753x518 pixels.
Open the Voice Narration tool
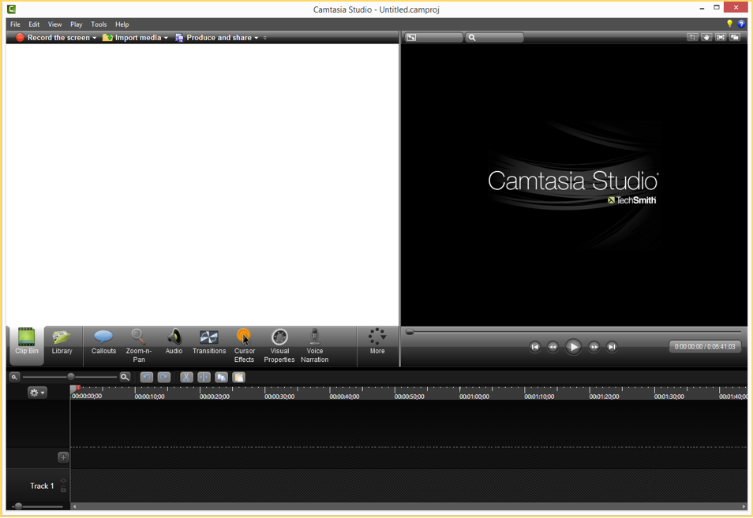(x=315, y=345)
